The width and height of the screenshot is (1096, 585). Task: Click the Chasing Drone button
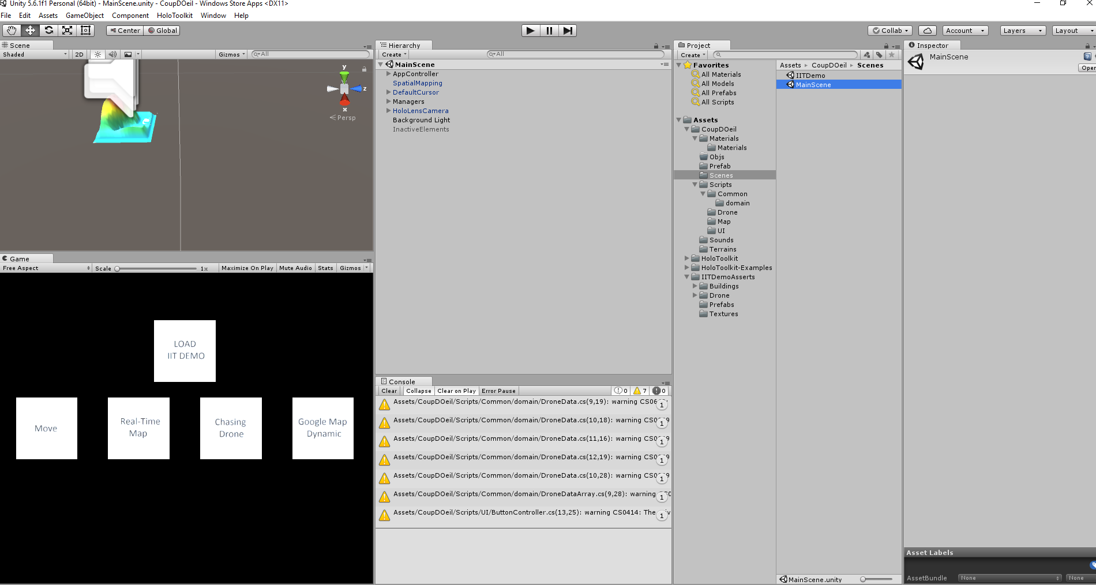tap(231, 428)
